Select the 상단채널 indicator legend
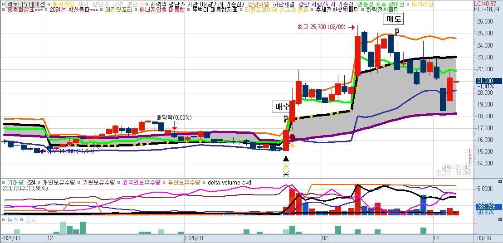This screenshot has height=243, width=503. tap(259, 4)
